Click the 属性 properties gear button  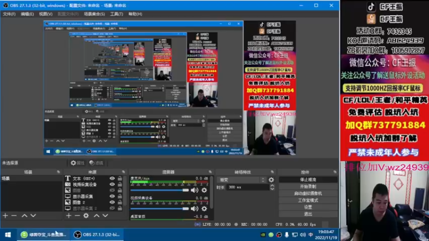pyautogui.click(x=77, y=163)
